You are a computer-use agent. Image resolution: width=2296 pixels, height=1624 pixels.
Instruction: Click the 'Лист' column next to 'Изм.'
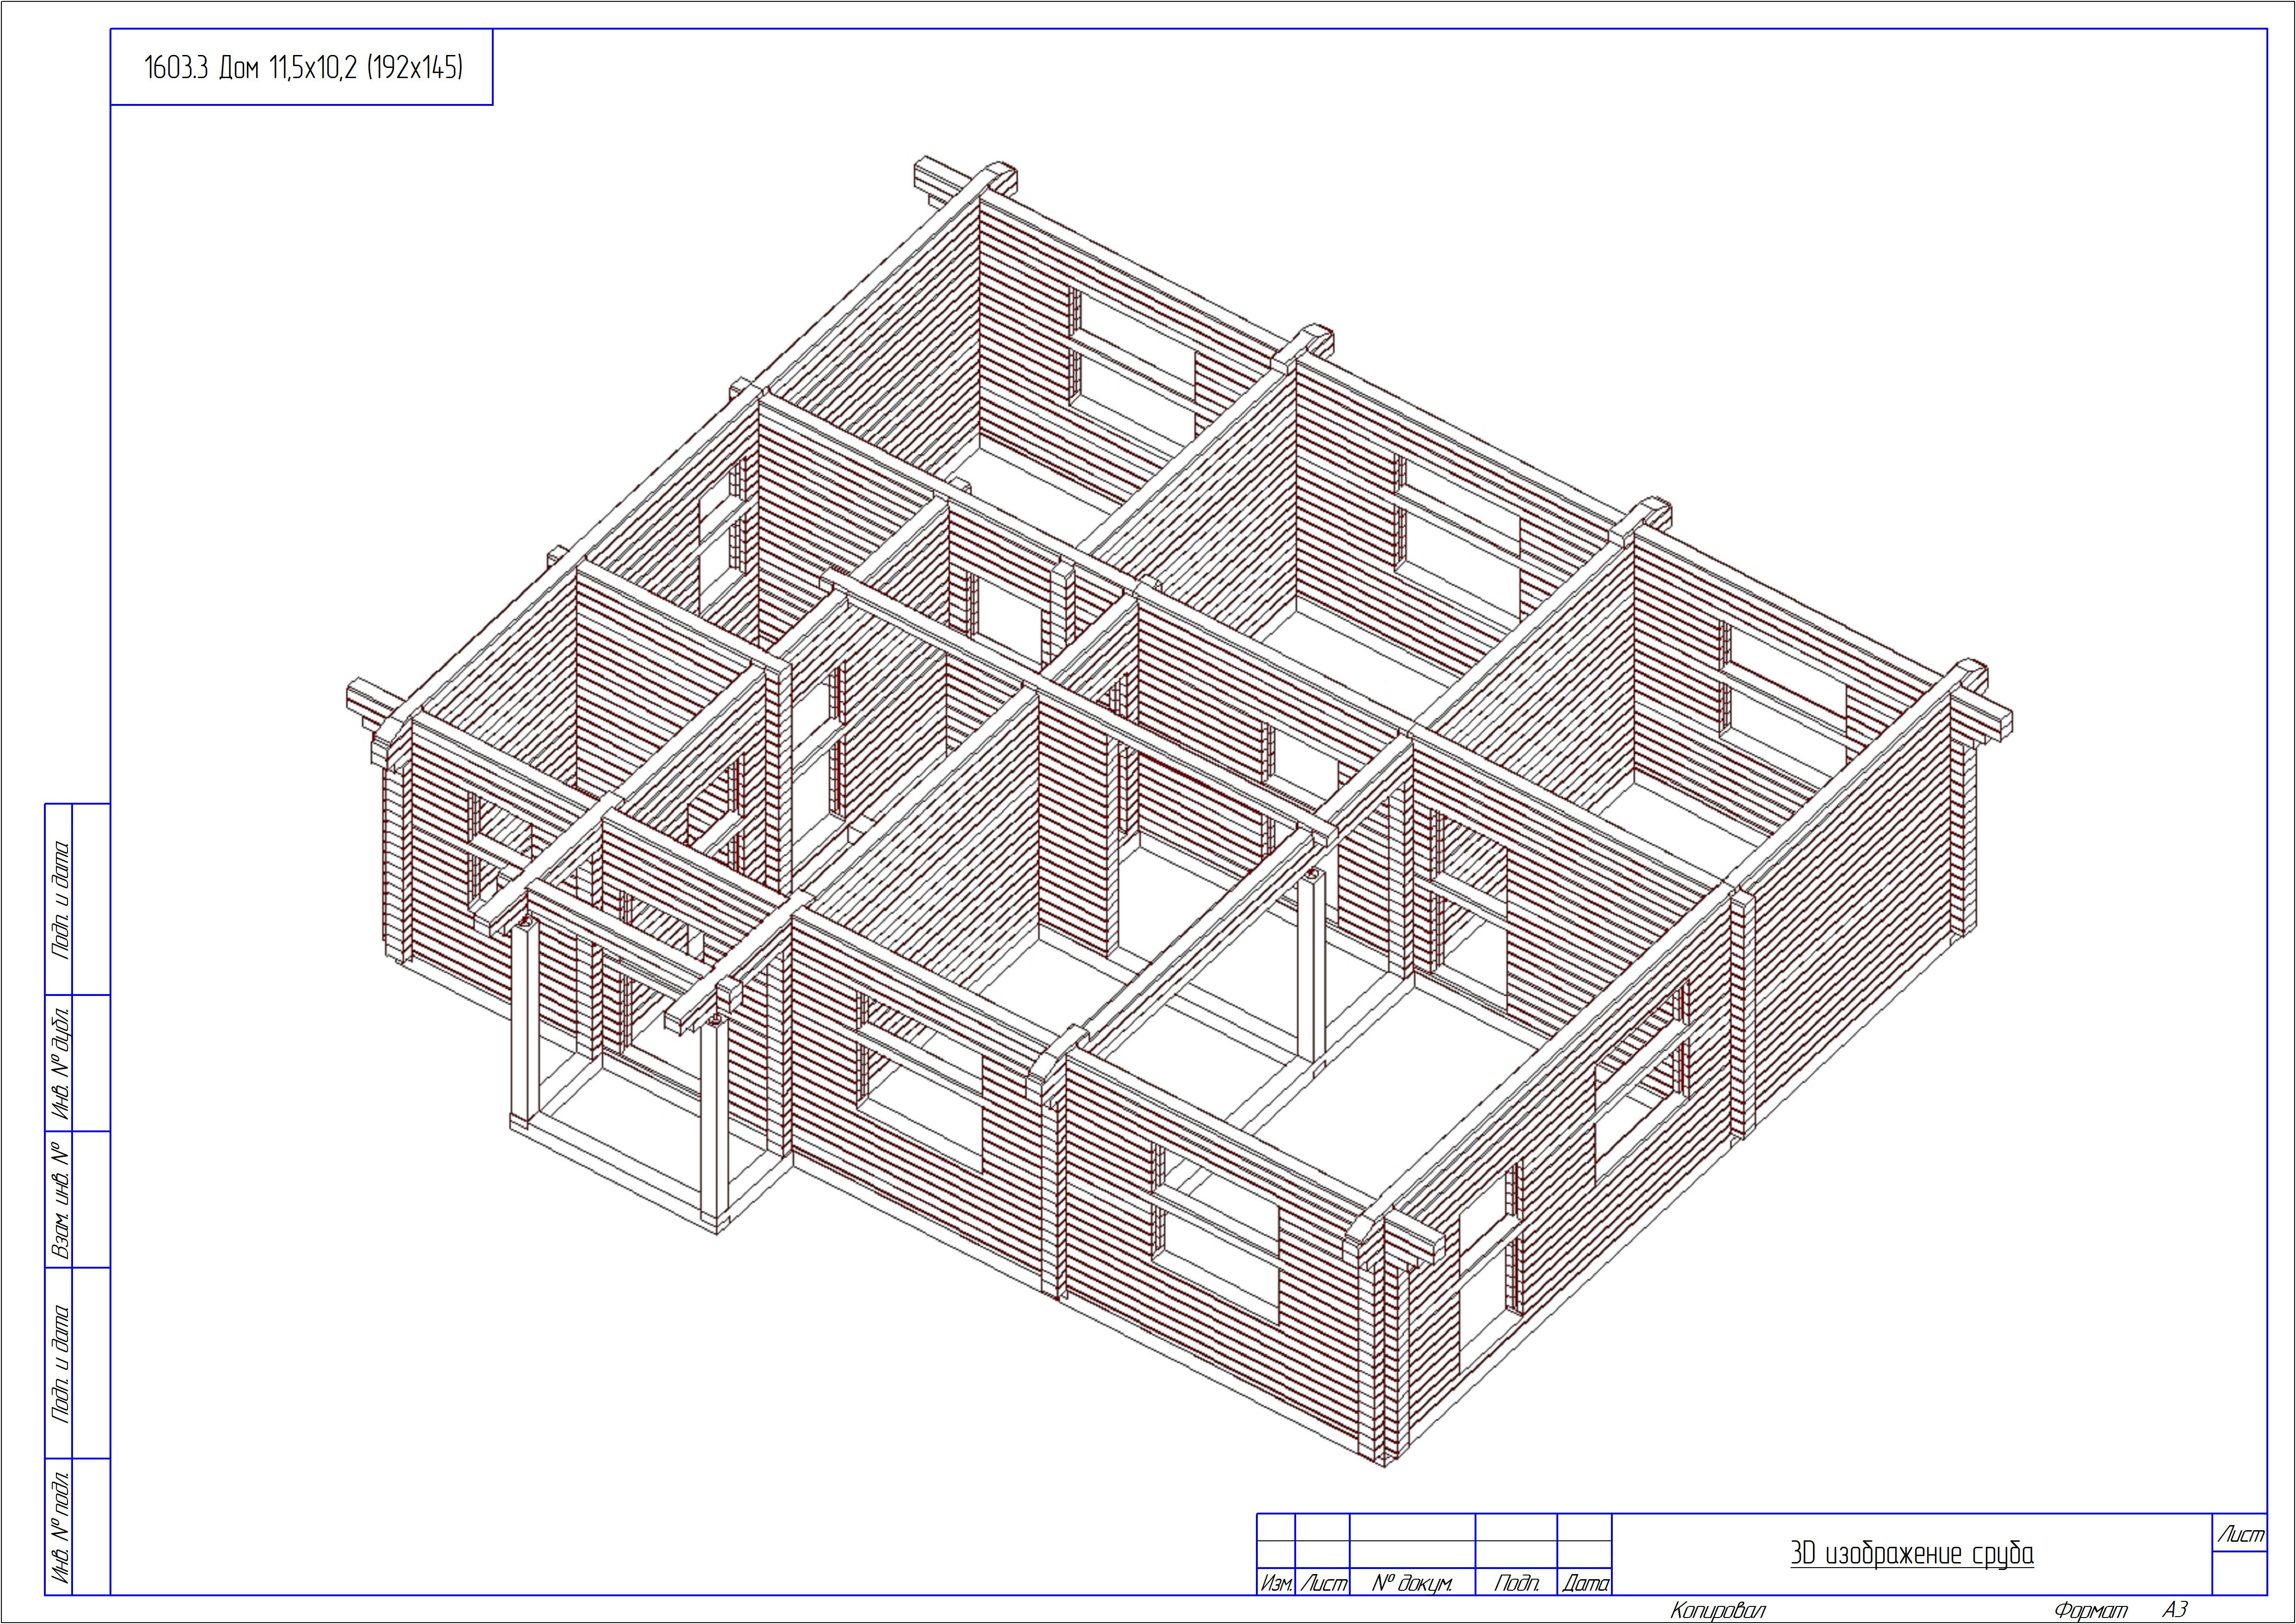click(x=1322, y=1583)
